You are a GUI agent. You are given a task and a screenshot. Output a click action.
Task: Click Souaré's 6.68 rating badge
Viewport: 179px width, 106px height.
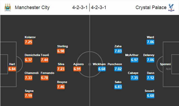(x=150, y=96)
